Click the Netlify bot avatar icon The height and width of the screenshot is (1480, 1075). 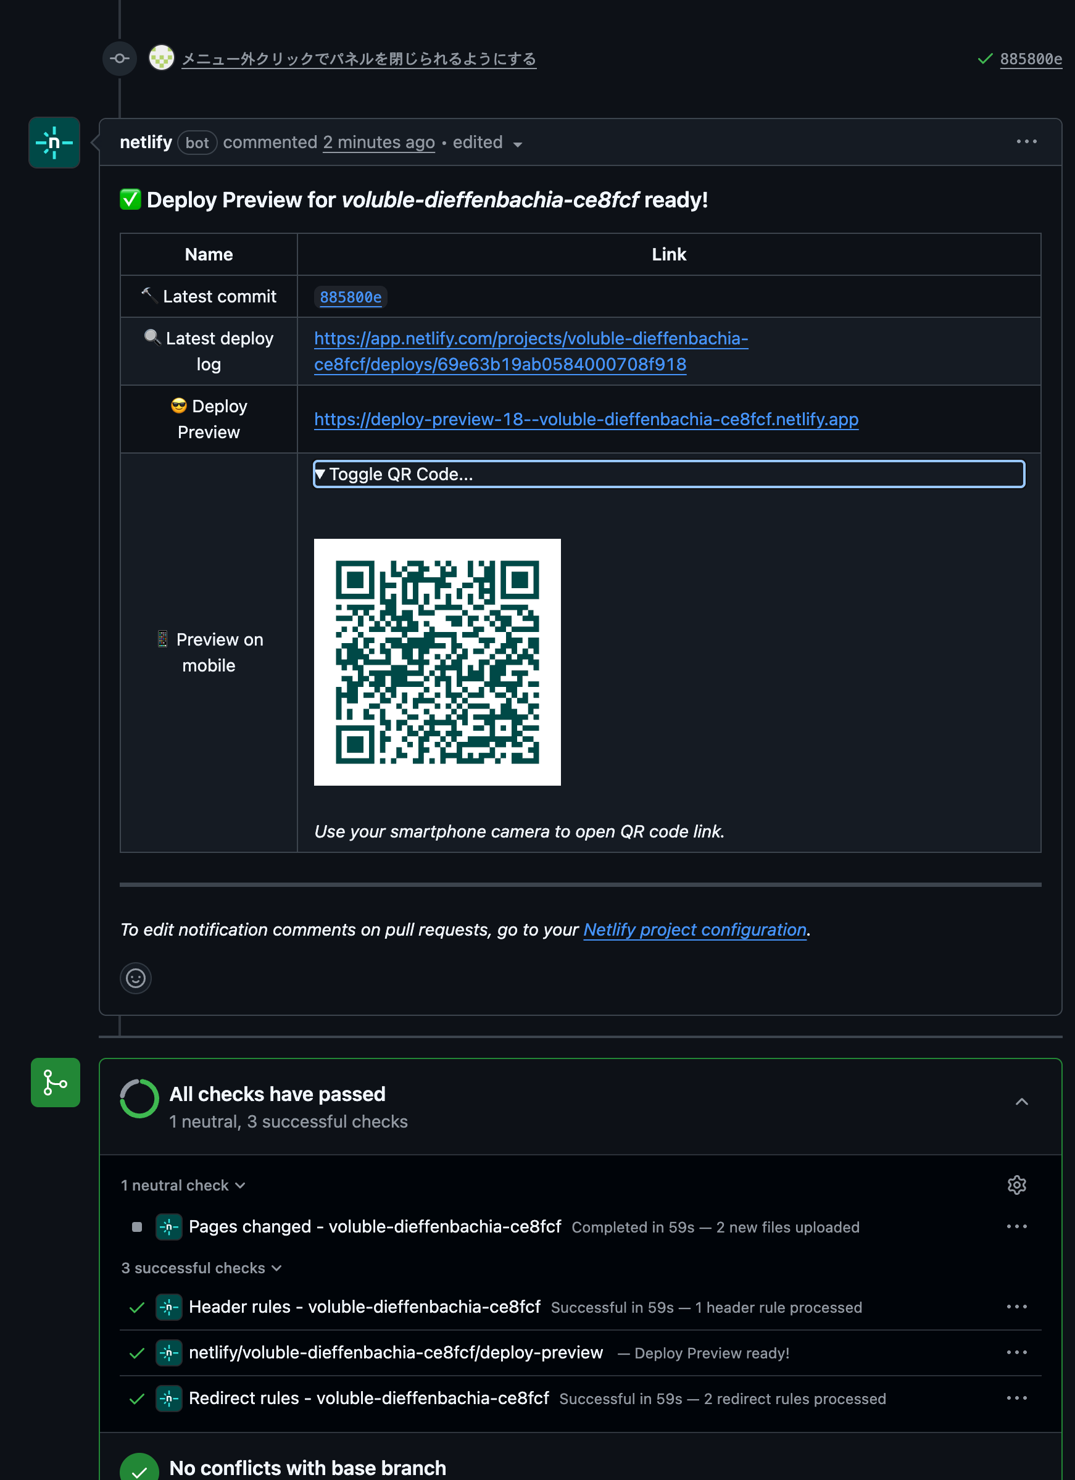[x=54, y=142]
